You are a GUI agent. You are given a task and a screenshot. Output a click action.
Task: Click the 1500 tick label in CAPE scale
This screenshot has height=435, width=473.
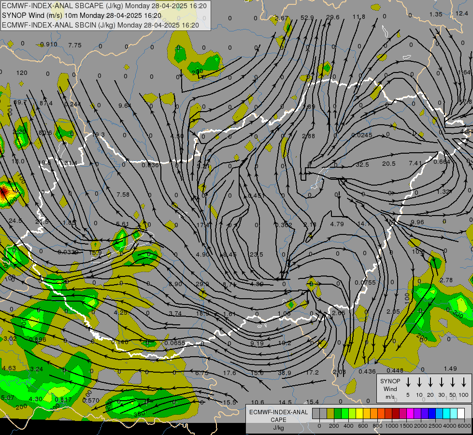click(x=406, y=426)
